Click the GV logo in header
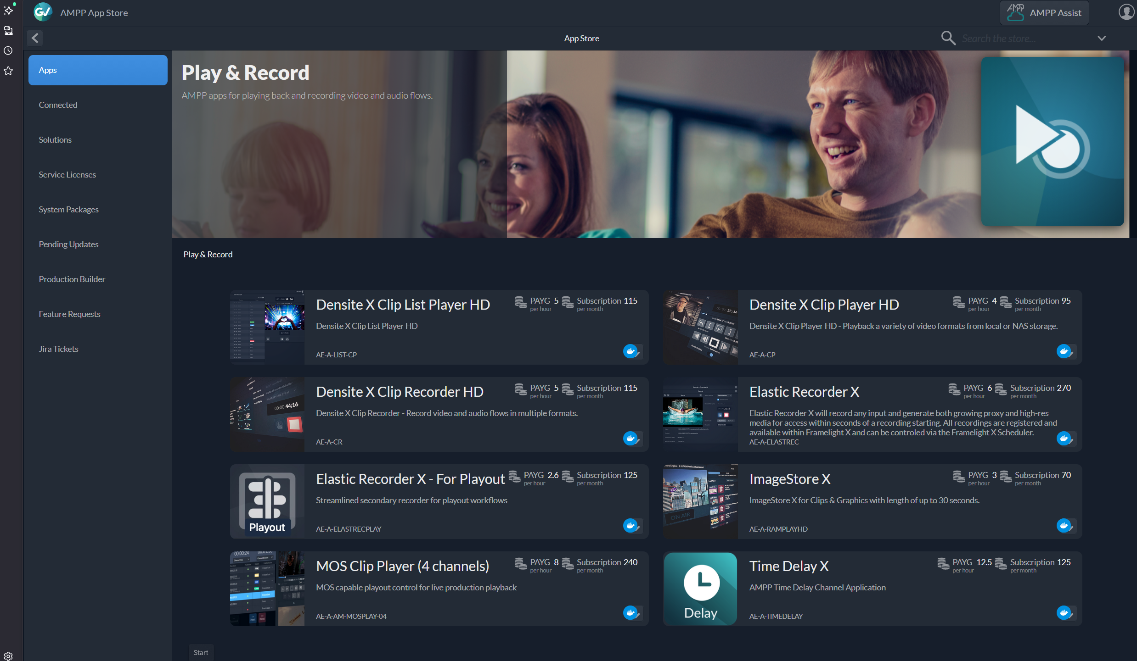1137x661 pixels. [x=43, y=12]
